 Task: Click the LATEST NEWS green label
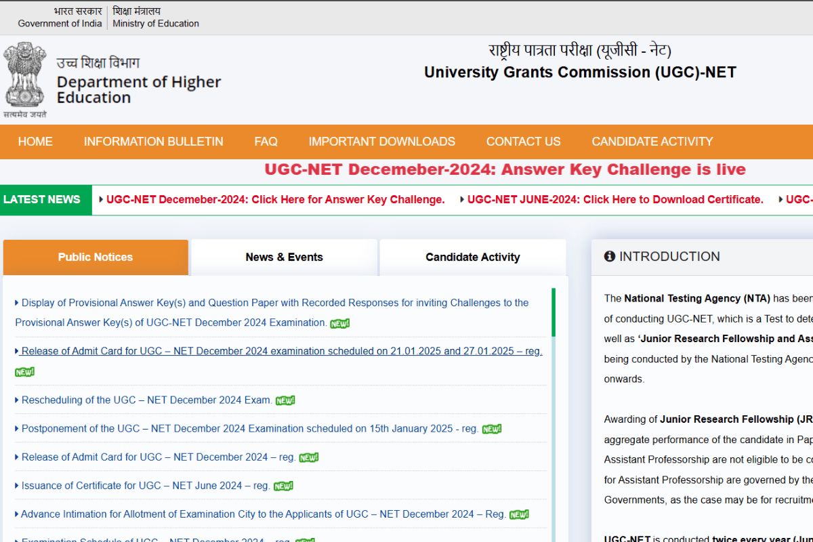tap(43, 199)
